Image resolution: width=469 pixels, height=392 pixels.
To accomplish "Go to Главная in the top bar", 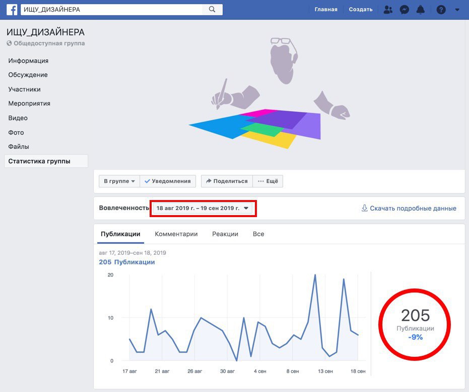I will click(325, 9).
